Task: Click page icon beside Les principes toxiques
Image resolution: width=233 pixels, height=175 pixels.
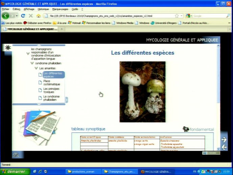Action: (x=40, y=90)
